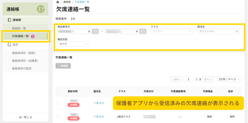Click the 園児名 search input field
This screenshot has height=123, width=248.
pos(216,31)
